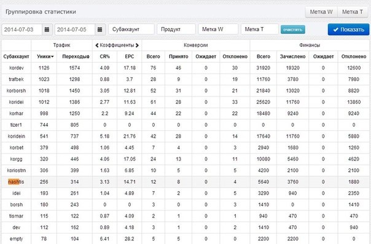This screenshot has width=371, height=244.
Task: Click the Субаккаунт column header
Action: point(16,57)
